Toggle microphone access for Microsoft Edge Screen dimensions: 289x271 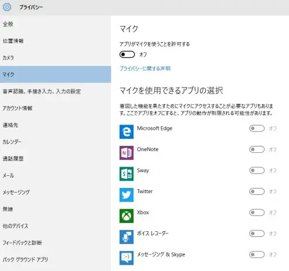point(257,129)
